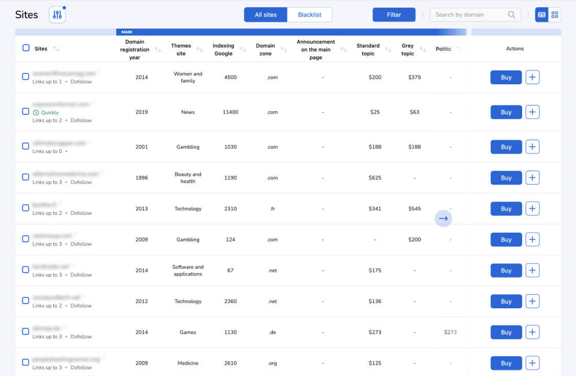Click plus icon for the News row

point(533,112)
